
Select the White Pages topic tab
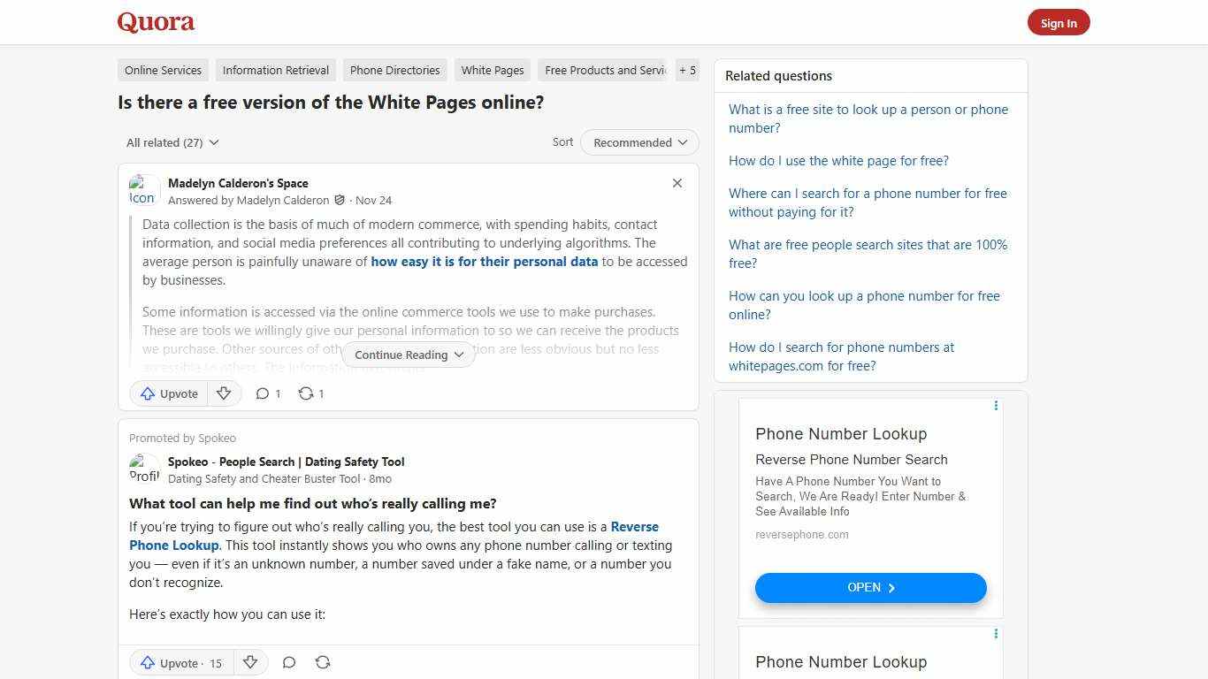click(492, 70)
